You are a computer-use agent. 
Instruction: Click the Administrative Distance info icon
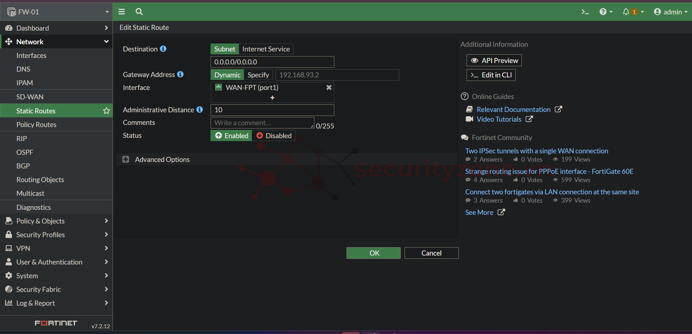(200, 109)
